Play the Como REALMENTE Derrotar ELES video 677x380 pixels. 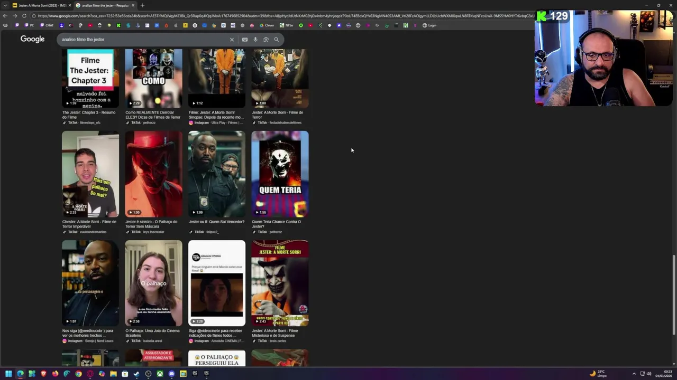pyautogui.click(x=153, y=78)
